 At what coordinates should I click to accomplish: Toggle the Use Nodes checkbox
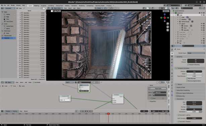click(x=33, y=82)
